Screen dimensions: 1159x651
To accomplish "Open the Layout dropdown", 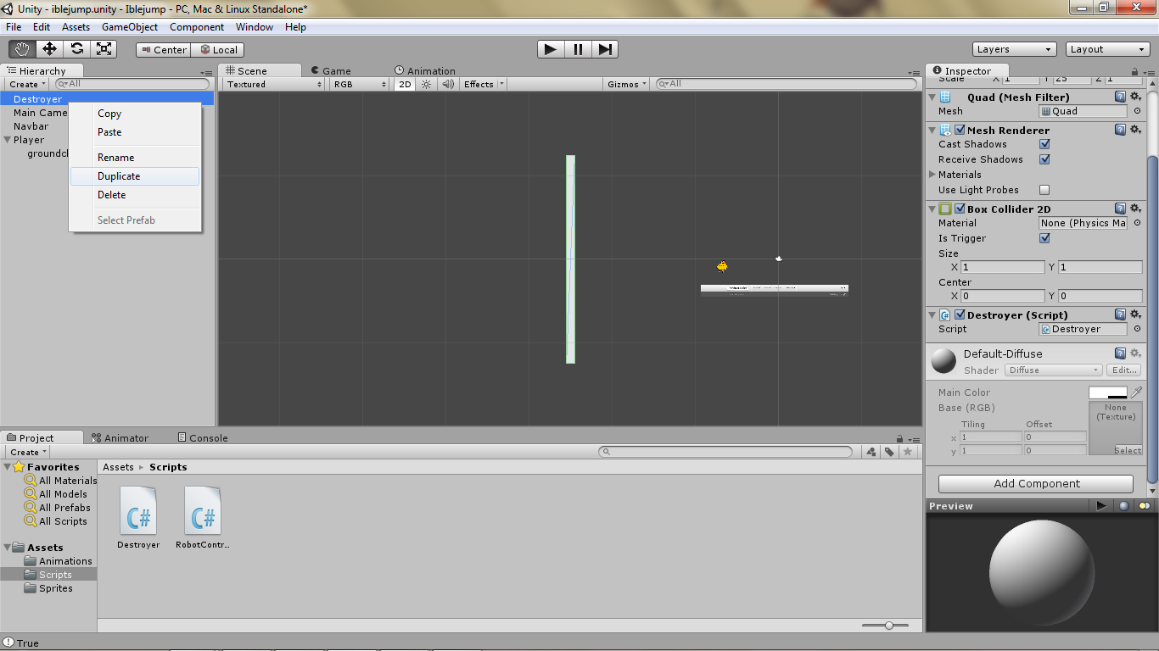I will click(x=1108, y=49).
